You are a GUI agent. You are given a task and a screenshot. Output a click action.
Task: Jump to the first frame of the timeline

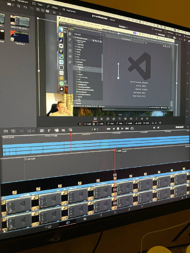pyautogui.click(x=108, y=129)
